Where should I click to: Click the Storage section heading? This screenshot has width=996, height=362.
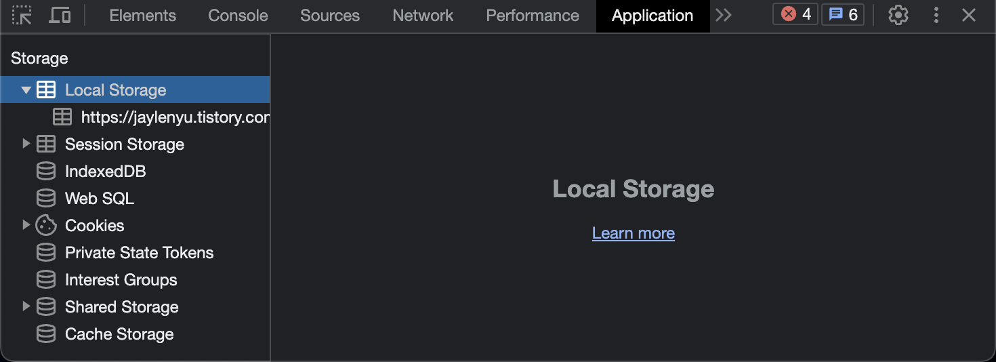click(39, 58)
